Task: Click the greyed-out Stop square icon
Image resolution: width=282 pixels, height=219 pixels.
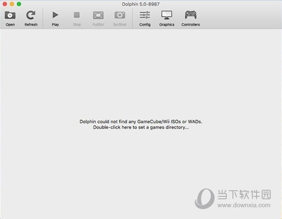Action: click(77, 15)
